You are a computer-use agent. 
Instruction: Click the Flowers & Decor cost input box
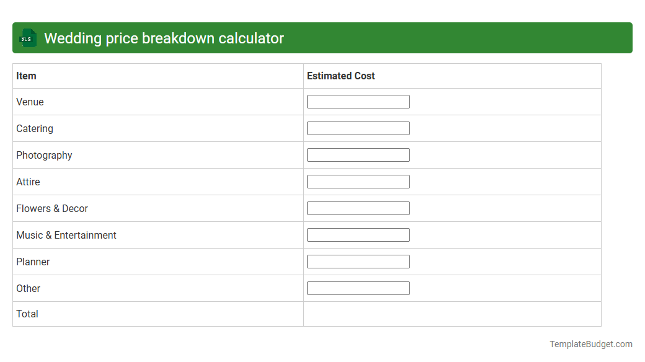pyautogui.click(x=358, y=208)
